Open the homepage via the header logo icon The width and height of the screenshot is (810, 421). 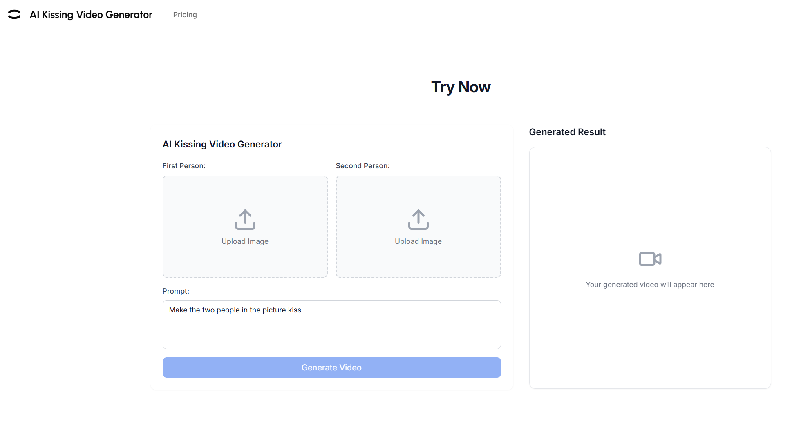tap(15, 14)
